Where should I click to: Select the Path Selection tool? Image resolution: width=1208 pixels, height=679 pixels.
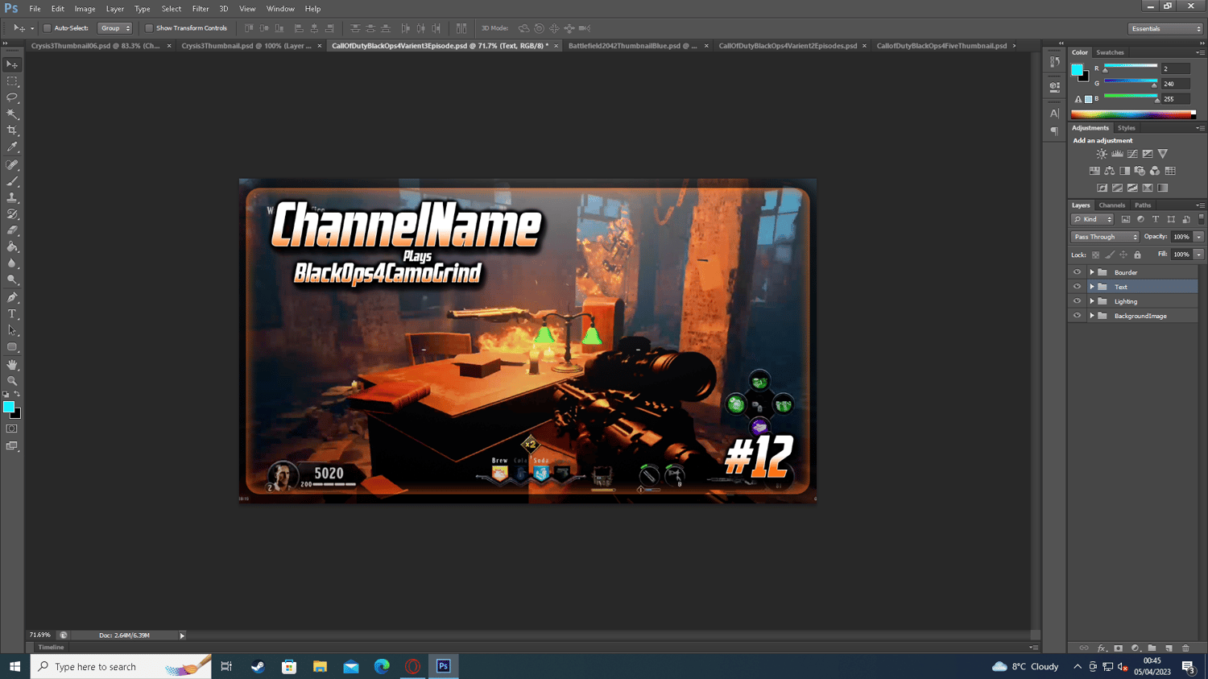coord(12,331)
